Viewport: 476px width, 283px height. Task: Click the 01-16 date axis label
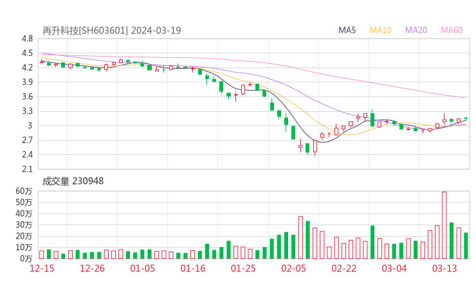pyautogui.click(x=193, y=268)
